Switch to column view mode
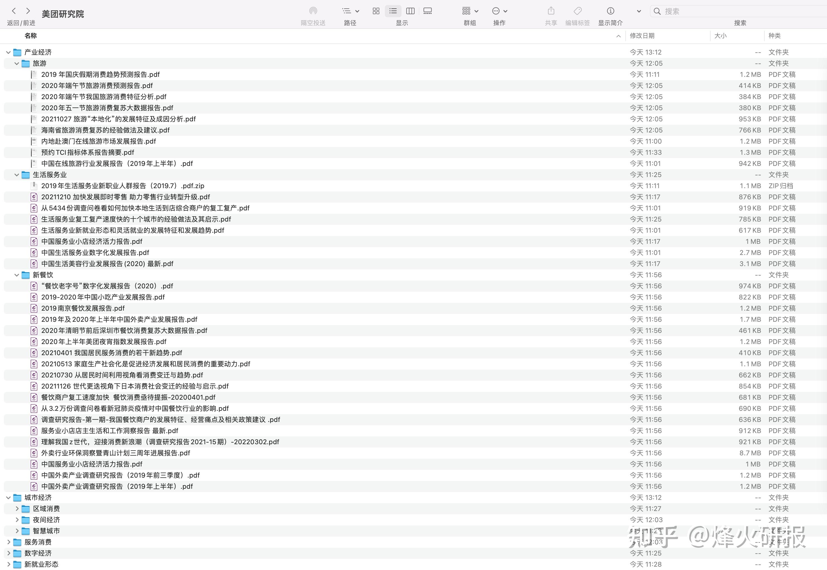The image size is (827, 570). (x=410, y=11)
